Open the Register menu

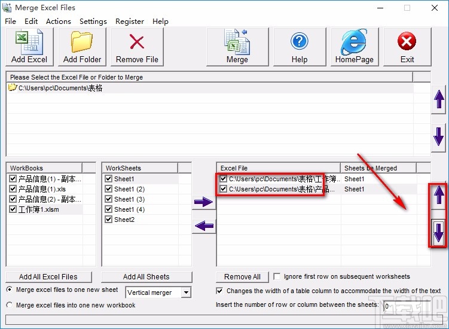tap(129, 22)
